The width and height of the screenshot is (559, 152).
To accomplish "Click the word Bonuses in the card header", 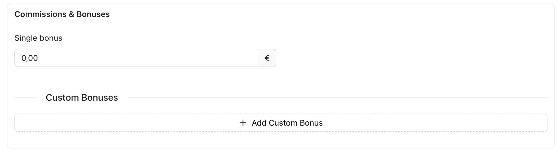I will (93, 14).
